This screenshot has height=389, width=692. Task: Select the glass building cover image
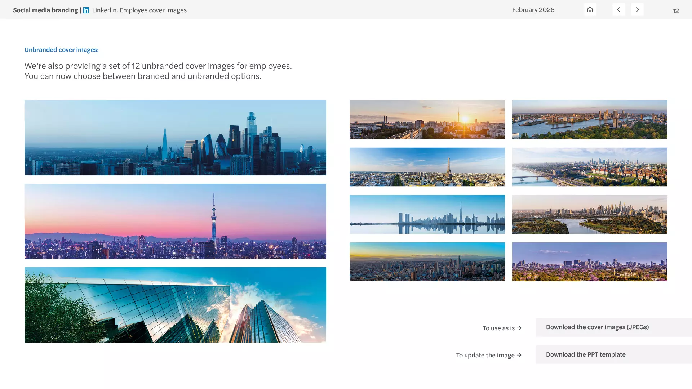pyautogui.click(x=175, y=305)
